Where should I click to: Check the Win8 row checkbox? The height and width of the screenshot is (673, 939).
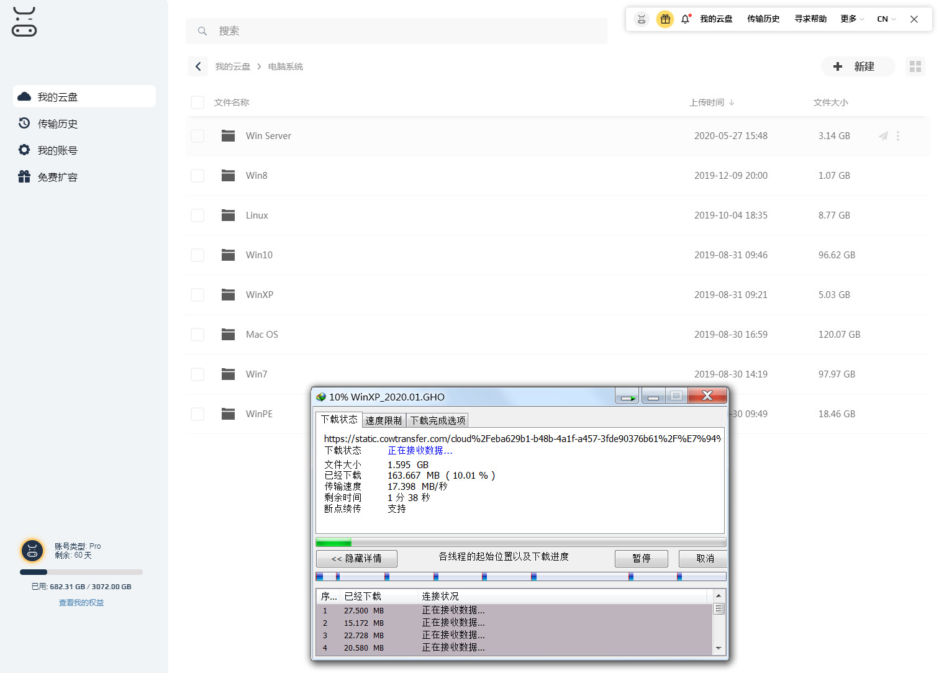pyautogui.click(x=197, y=176)
